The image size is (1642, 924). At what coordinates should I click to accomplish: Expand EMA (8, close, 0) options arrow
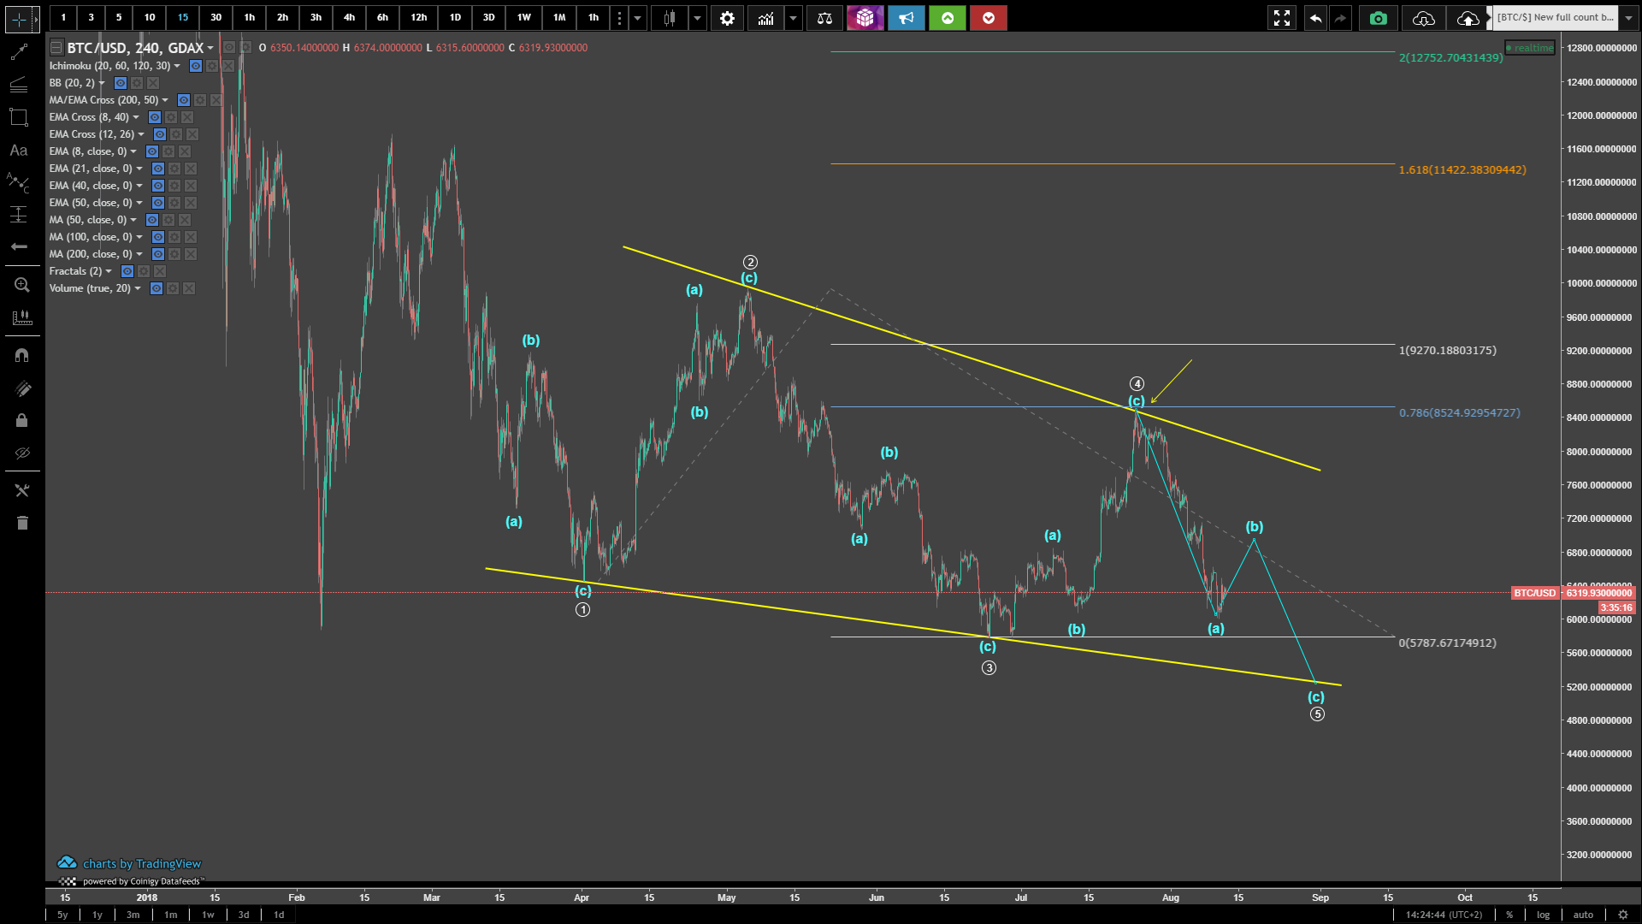tap(133, 151)
